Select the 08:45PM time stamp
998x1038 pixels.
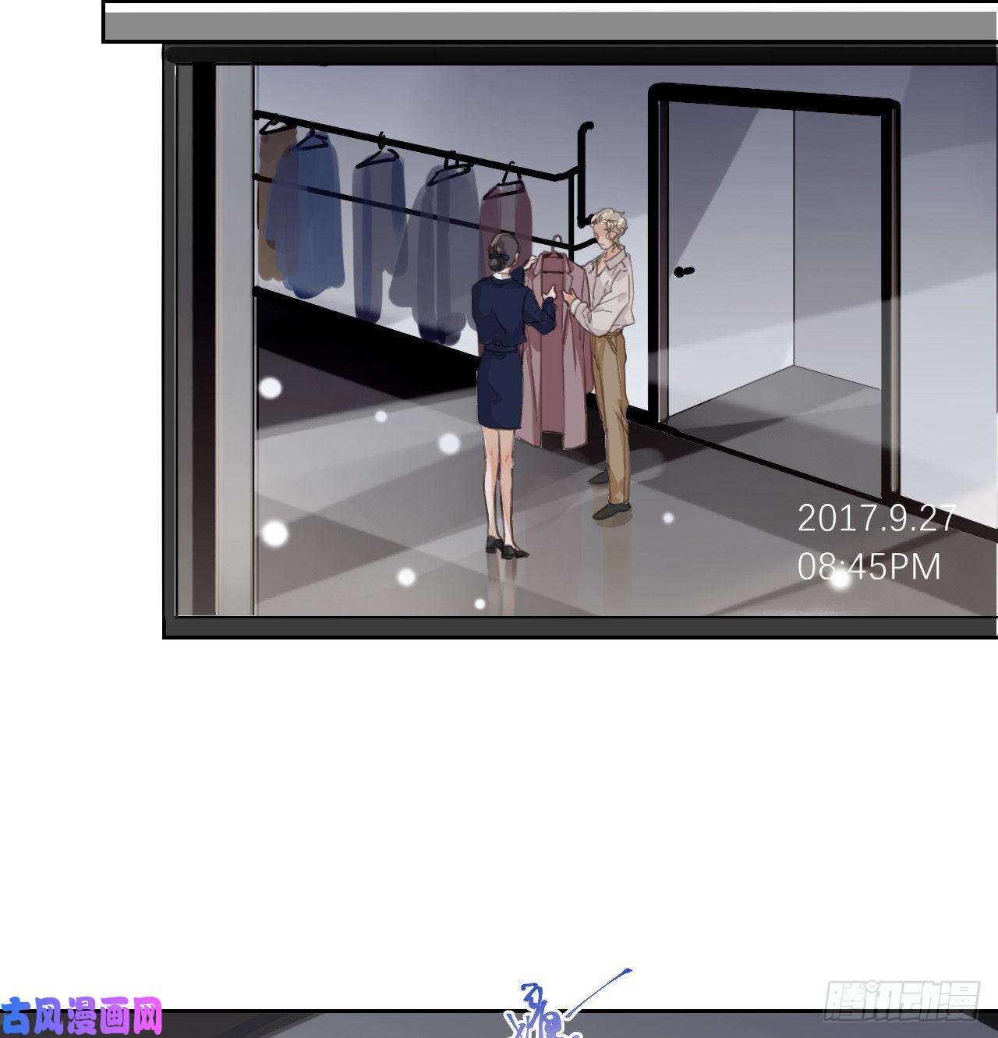point(869,567)
